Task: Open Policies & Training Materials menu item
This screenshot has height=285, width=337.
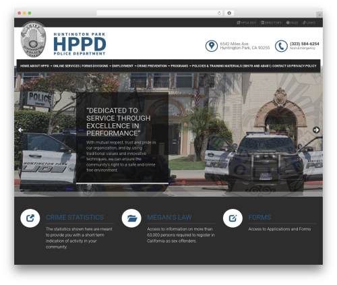Action: 232,66
